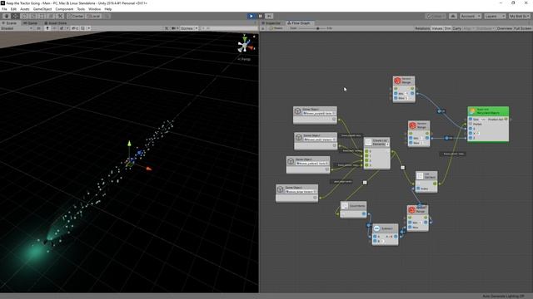Click the middle Random Range node icon

(413, 125)
